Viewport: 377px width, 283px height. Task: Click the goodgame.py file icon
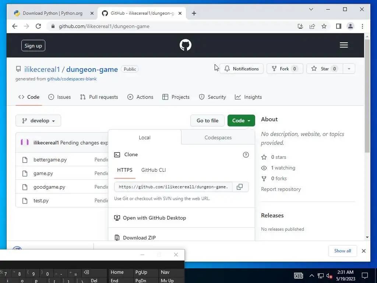(25, 187)
